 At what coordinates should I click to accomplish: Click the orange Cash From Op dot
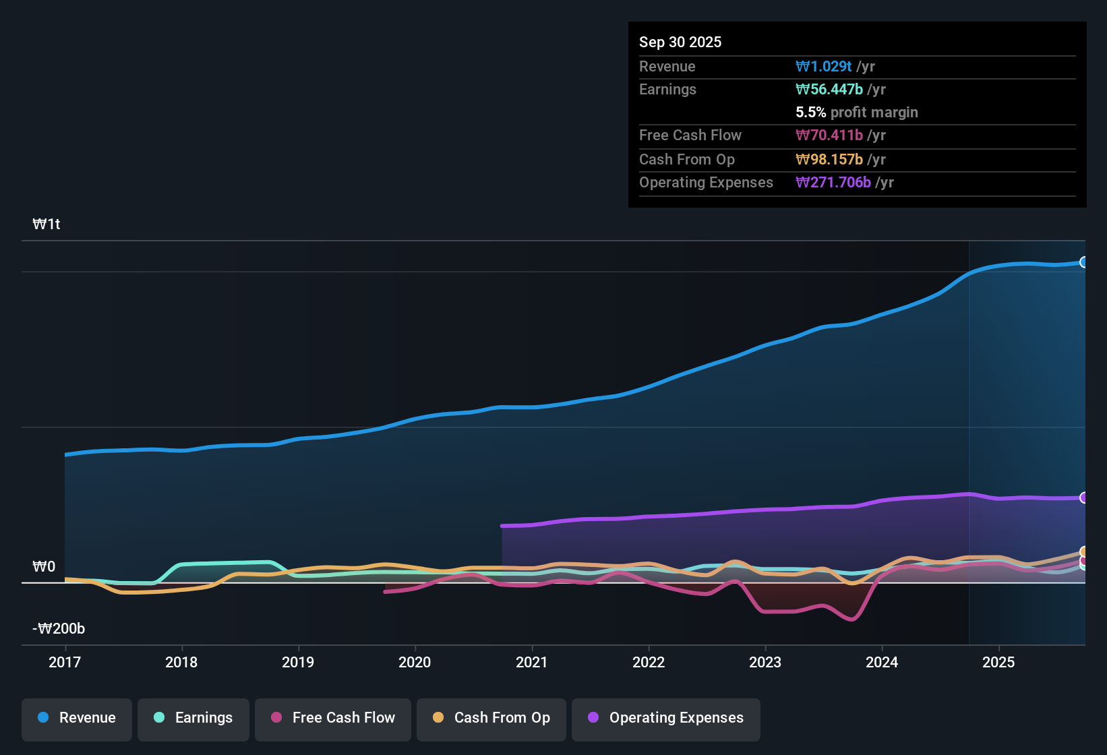click(x=438, y=718)
